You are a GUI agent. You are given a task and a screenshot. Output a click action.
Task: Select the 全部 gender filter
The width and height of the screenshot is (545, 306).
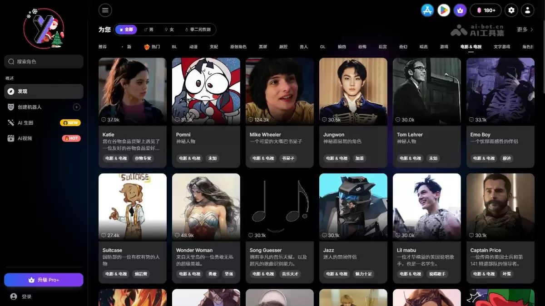tap(126, 29)
